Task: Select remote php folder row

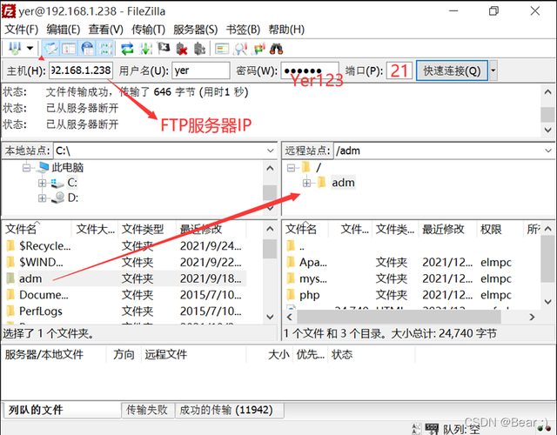Action: pos(412,295)
